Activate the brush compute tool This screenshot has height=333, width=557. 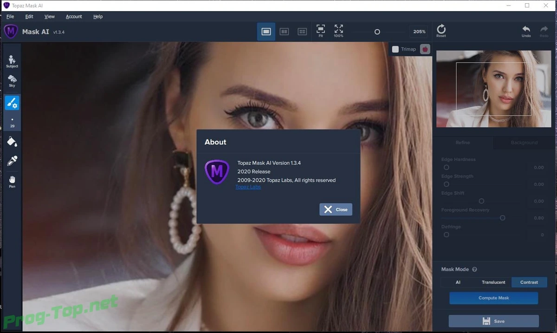coord(12,103)
